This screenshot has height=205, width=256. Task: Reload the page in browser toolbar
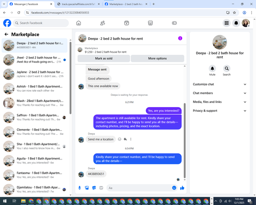[x=19, y=13]
